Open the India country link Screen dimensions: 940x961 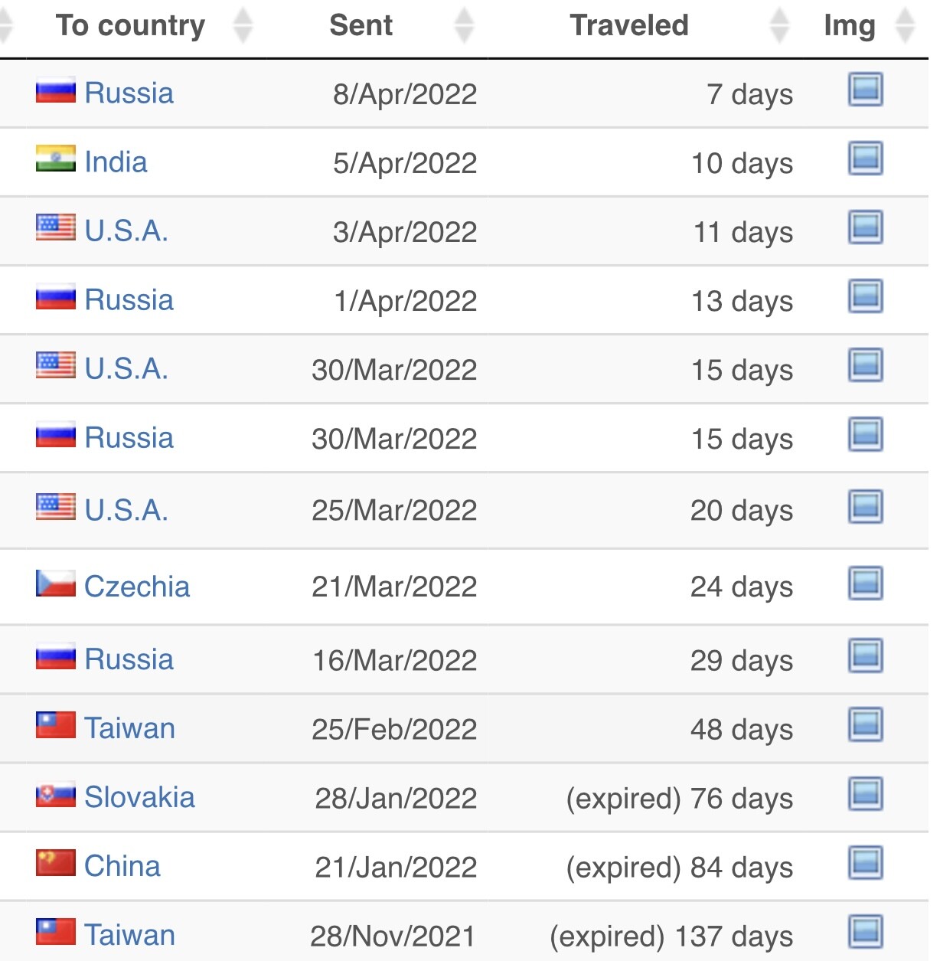116,162
